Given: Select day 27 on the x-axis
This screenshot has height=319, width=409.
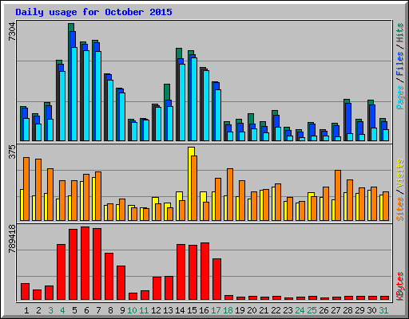Looking at the screenshot, I should click(x=336, y=310).
